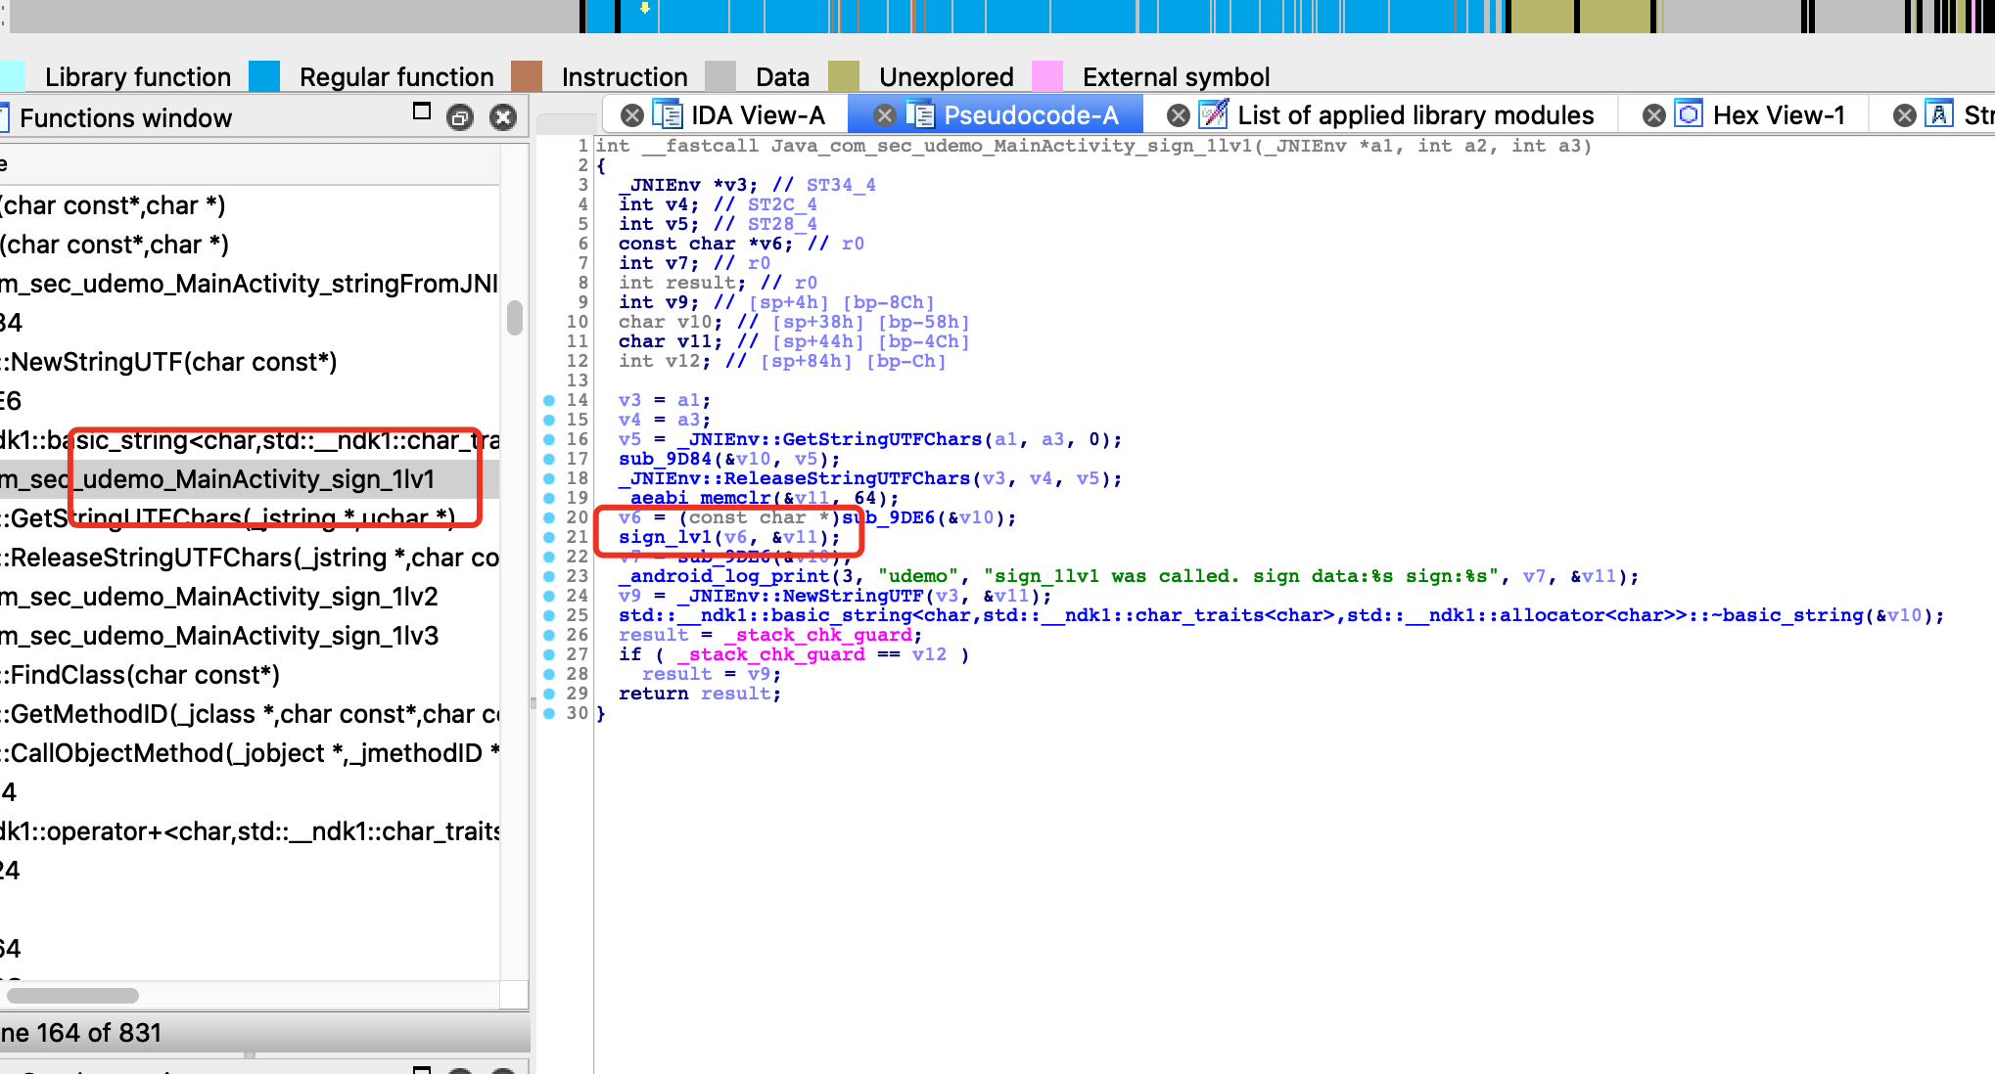The image size is (1995, 1074).
Task: Select MainActivity_sign_1lv2 in functions list
Action: 219,597
